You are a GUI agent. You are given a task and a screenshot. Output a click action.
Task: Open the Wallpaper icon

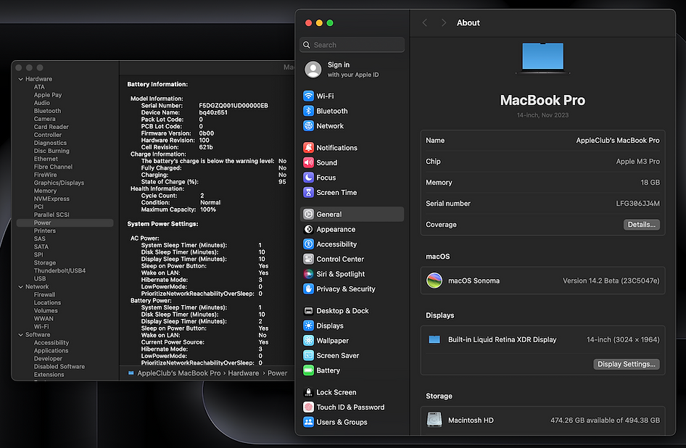coord(308,341)
